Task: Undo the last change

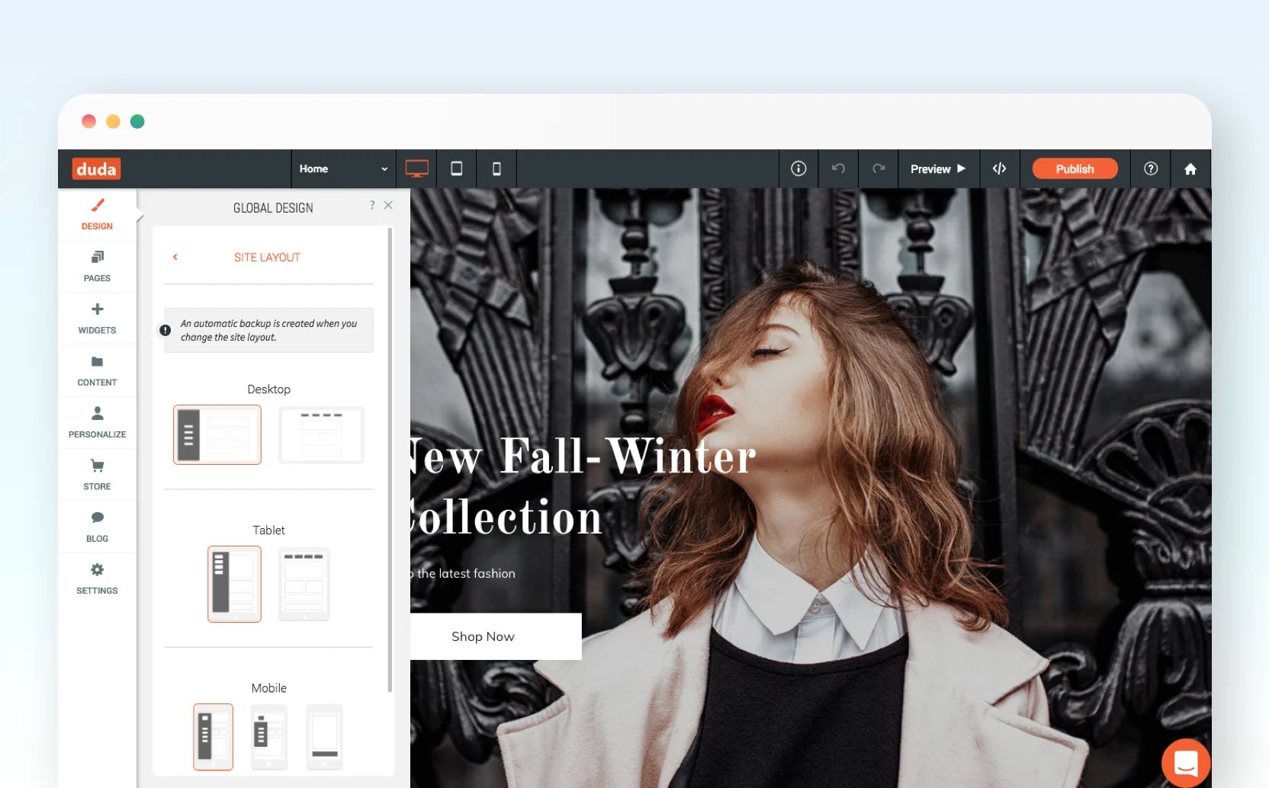Action: pos(838,168)
